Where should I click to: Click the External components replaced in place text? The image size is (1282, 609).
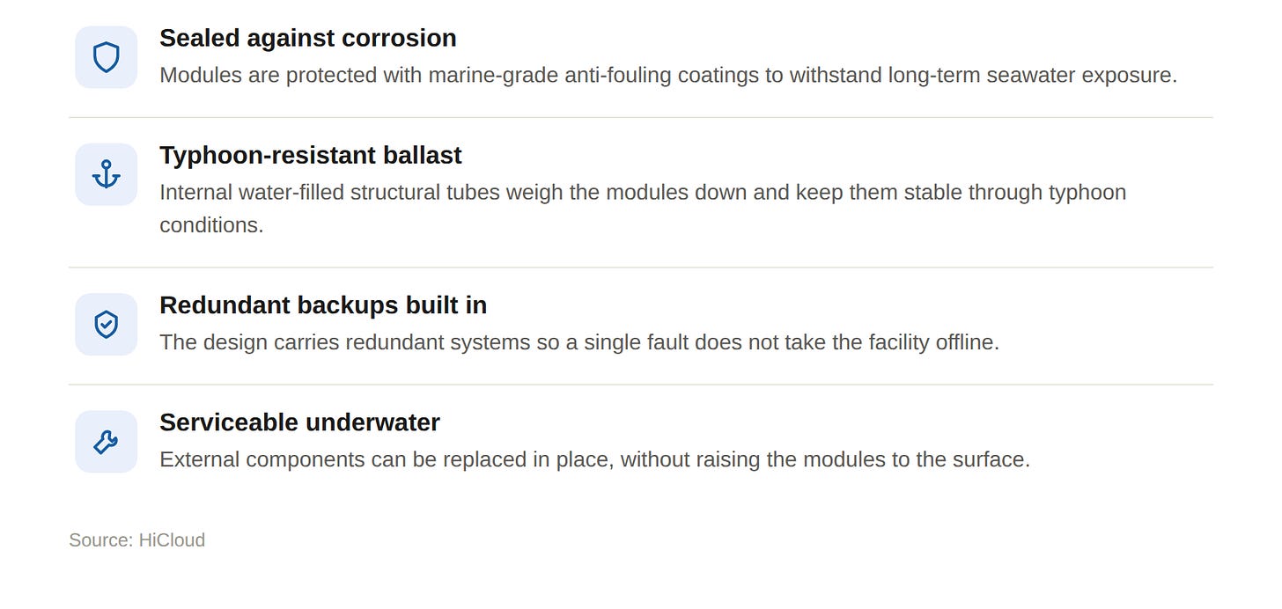tap(594, 459)
